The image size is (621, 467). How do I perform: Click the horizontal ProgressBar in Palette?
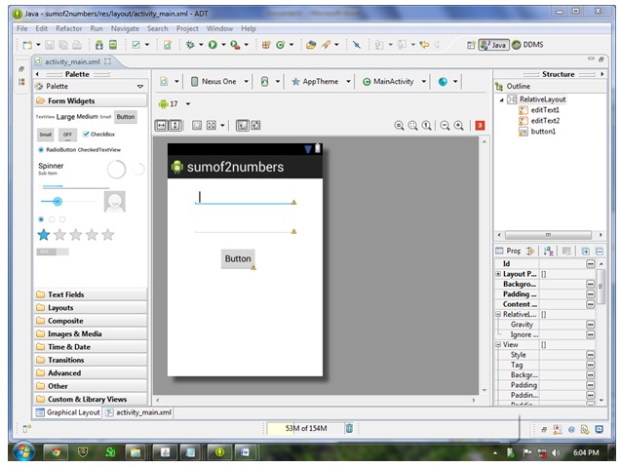[x=75, y=186]
